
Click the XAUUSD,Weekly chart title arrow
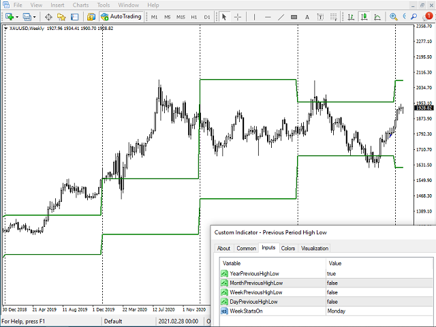click(6, 29)
